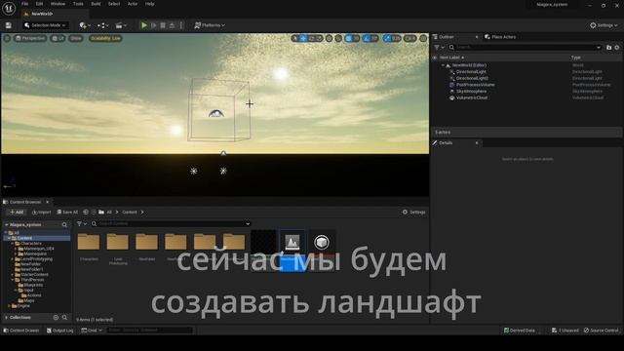Screen dimensions: 624x351
Task: Open the Tools menu
Action: pos(78,4)
